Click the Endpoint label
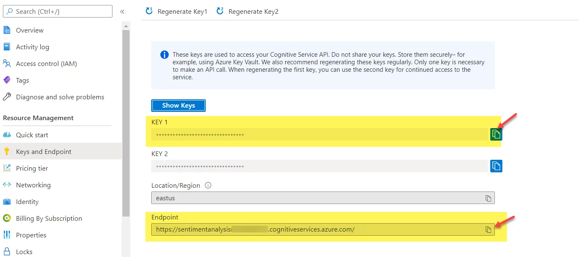Viewport: 579px width, 257px height. click(x=165, y=217)
